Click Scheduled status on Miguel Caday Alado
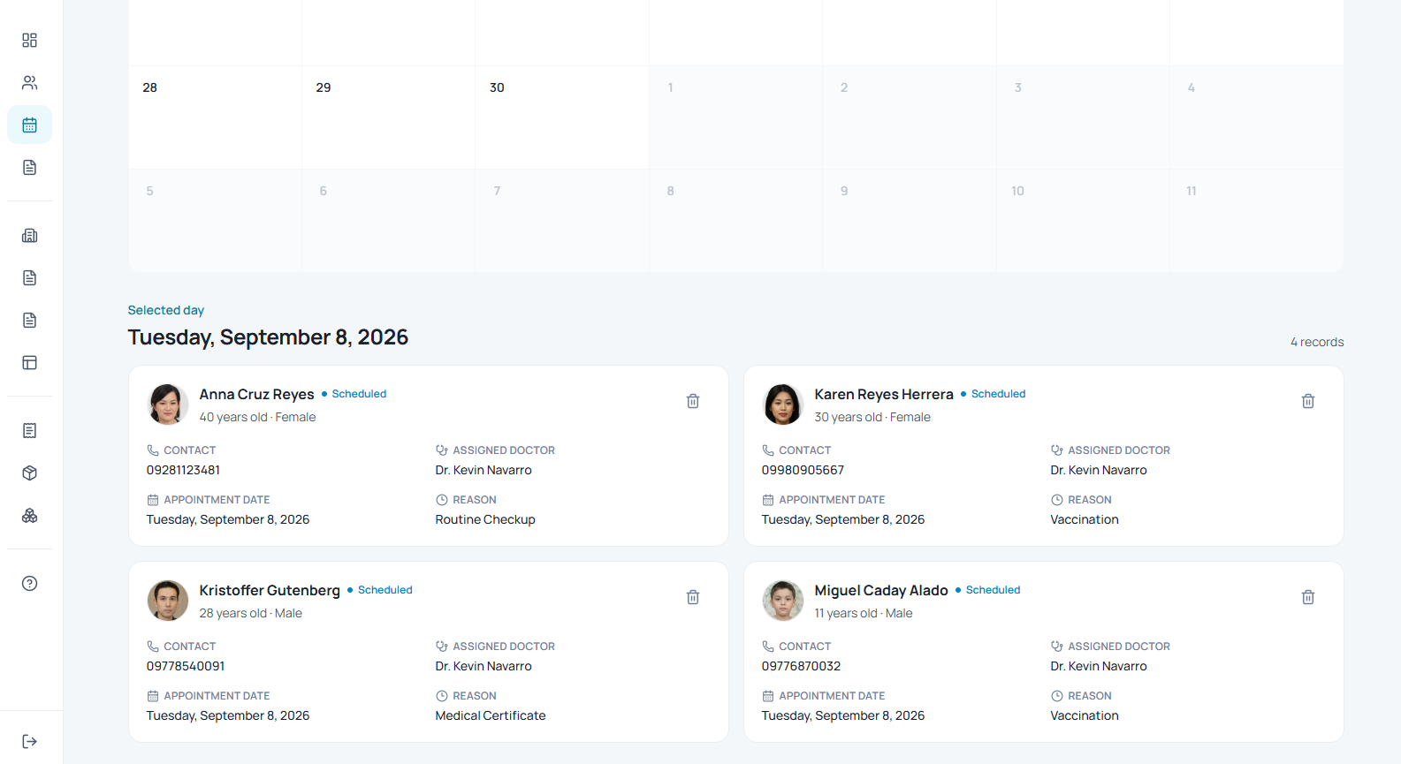1401x764 pixels. [x=988, y=590]
